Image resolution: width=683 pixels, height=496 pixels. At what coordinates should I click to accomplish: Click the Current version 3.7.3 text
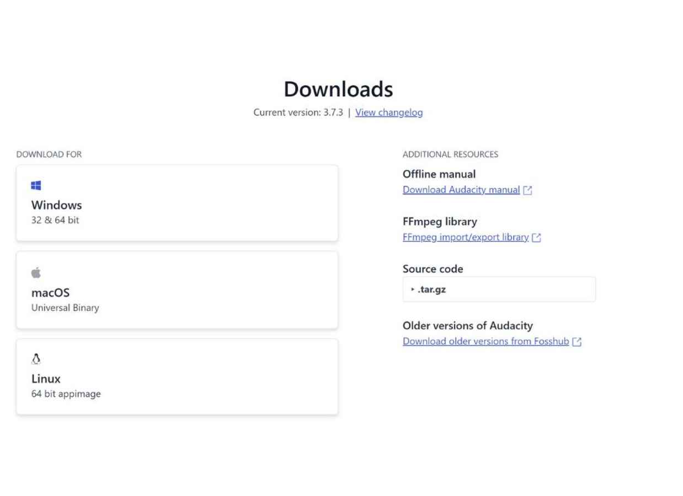click(298, 112)
